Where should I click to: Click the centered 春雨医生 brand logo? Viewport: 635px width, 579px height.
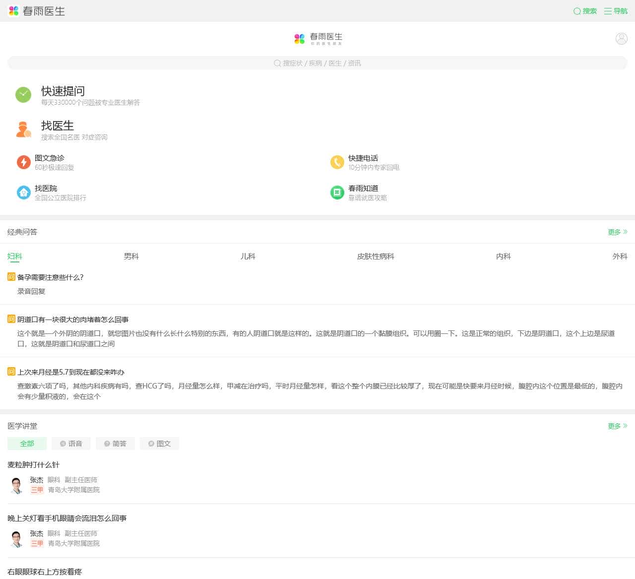(x=318, y=38)
